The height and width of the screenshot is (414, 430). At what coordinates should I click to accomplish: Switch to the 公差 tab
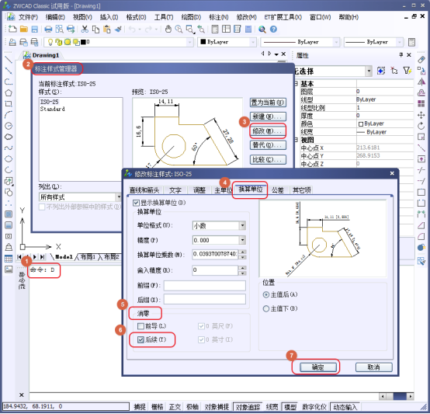point(278,190)
